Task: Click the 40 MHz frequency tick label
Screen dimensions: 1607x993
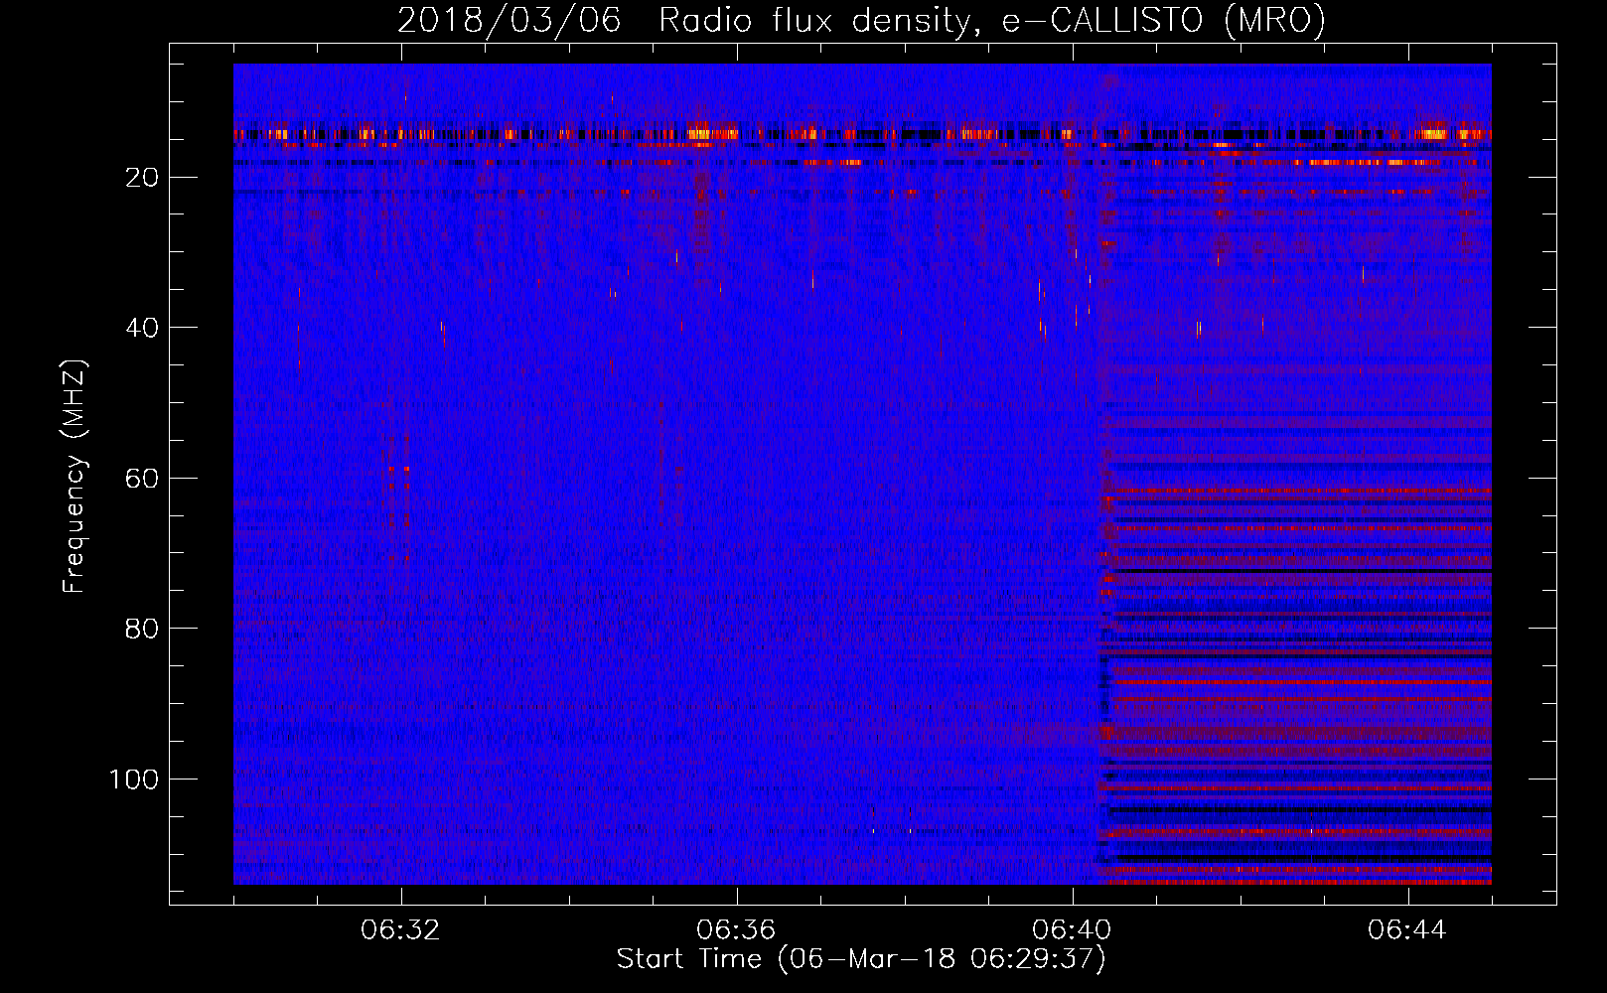Action: 143,328
